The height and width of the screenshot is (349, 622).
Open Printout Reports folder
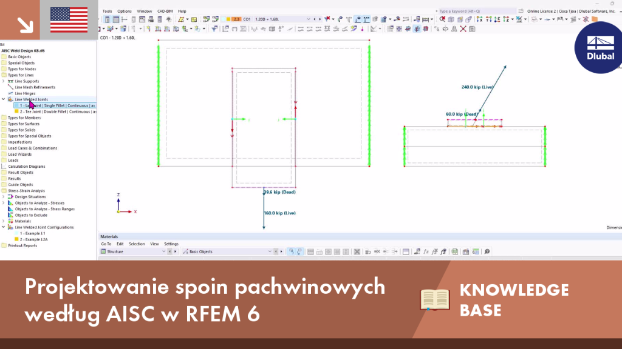22,245
